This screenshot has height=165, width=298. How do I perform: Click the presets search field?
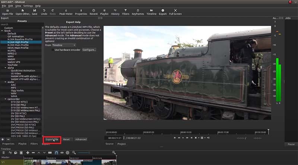tap(22, 25)
